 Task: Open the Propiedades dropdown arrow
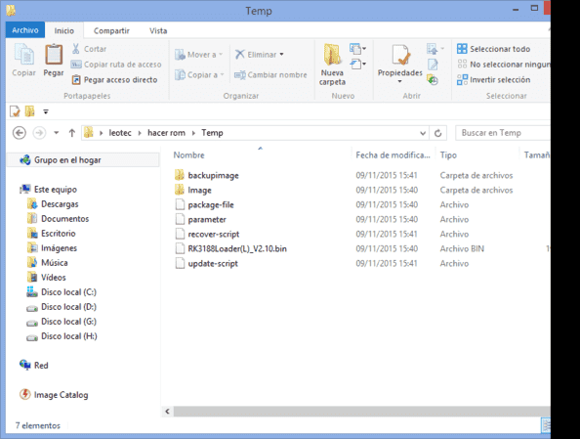coord(400,82)
